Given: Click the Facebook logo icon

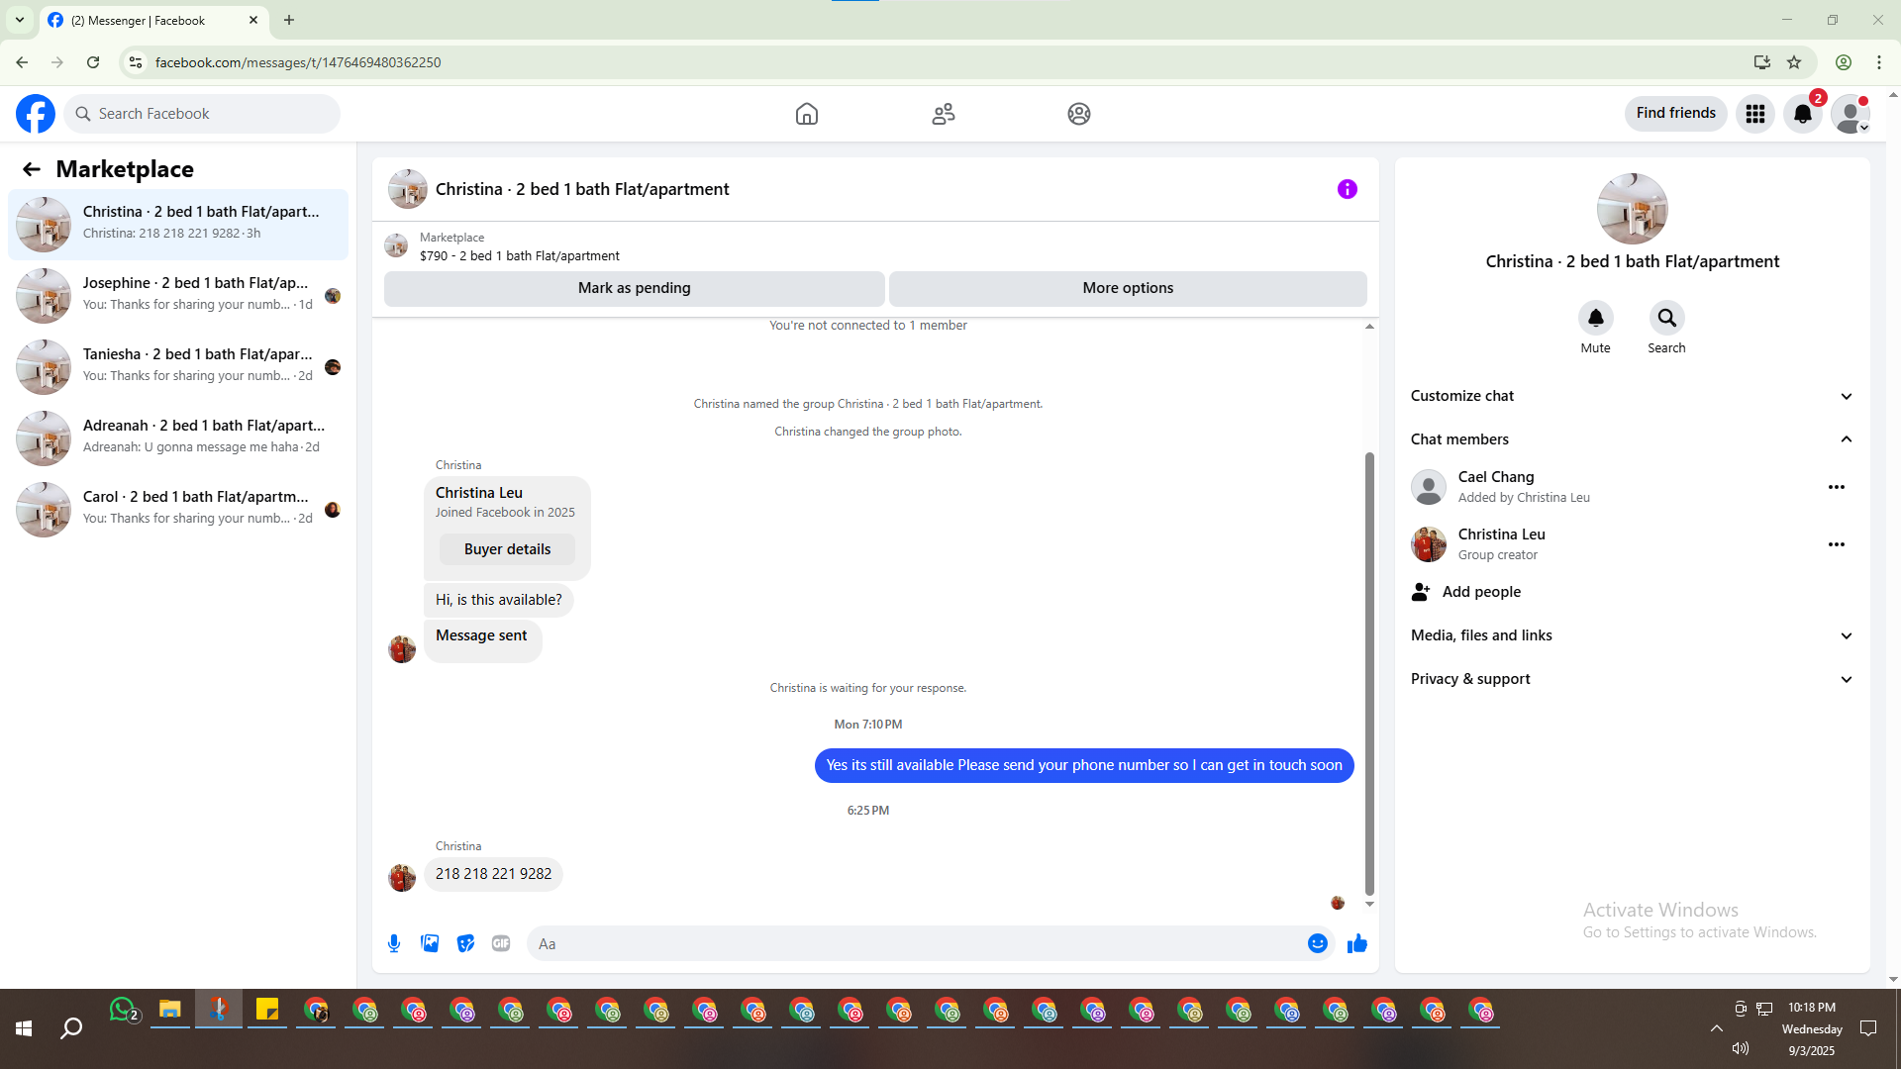Looking at the screenshot, I should click(36, 114).
